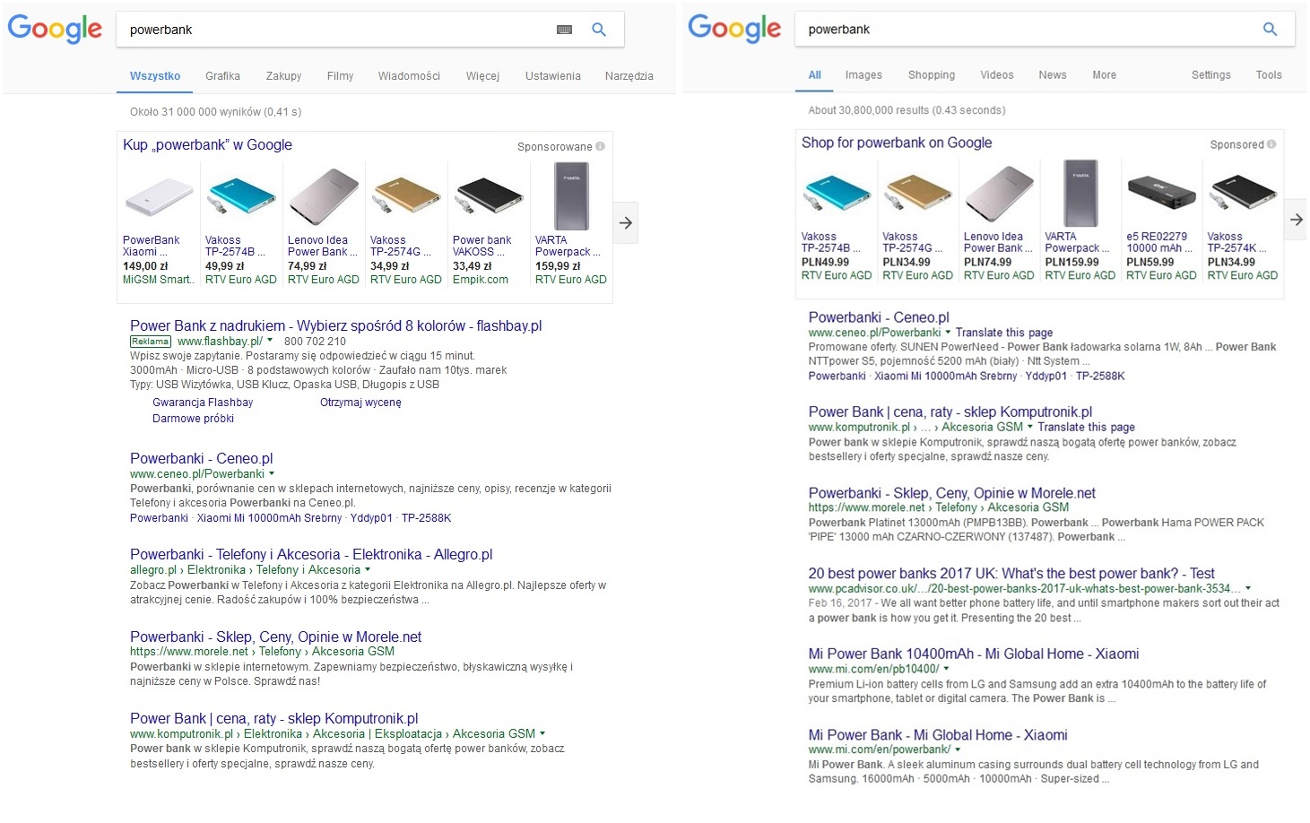Open the Darmowe próbki sitelink
This screenshot has width=1310, height=823.
[x=193, y=419]
